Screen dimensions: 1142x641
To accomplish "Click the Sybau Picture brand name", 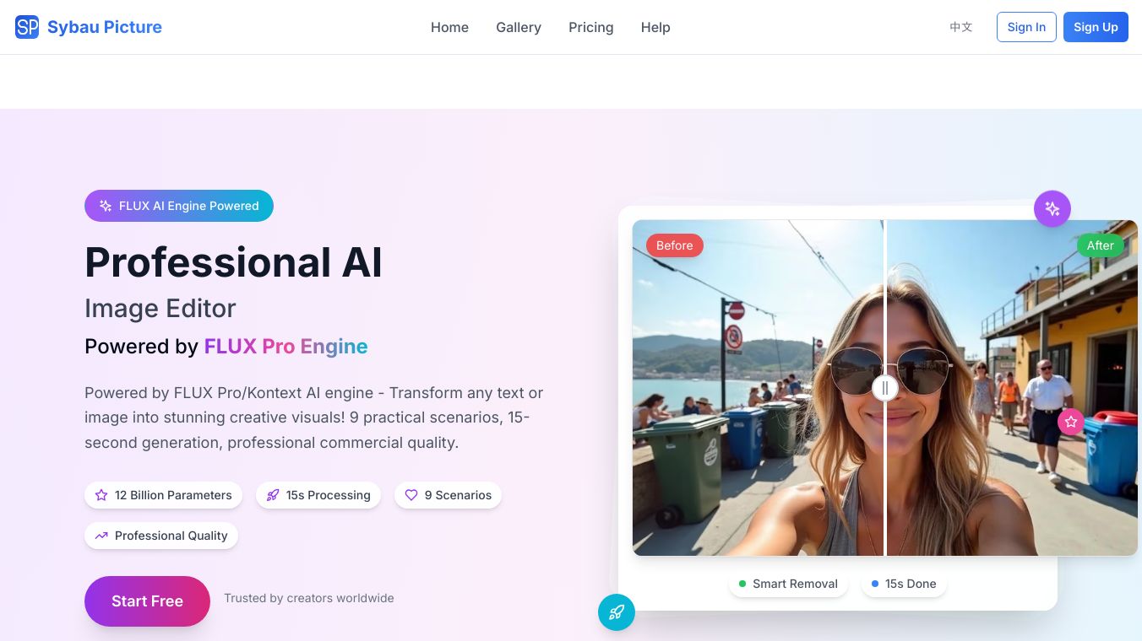I will (105, 27).
